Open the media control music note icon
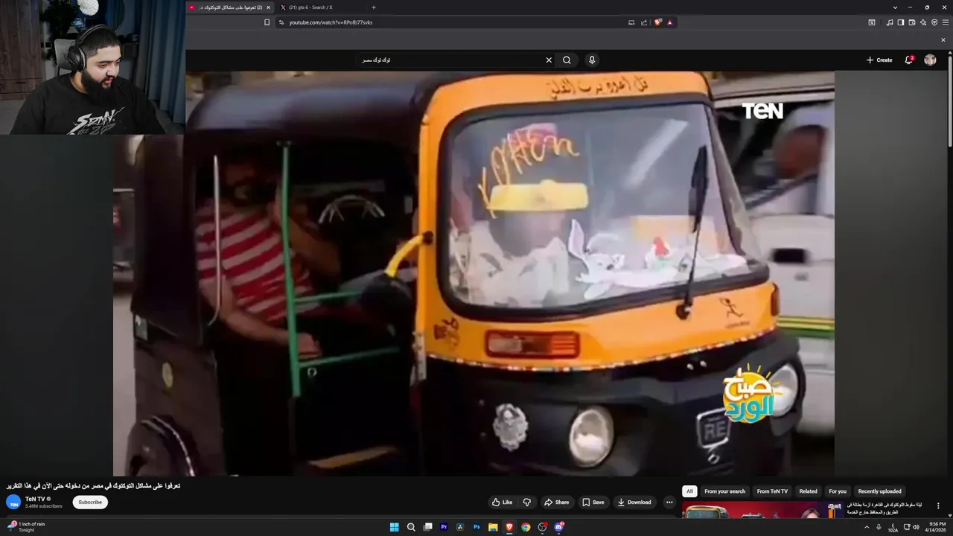 coord(890,22)
